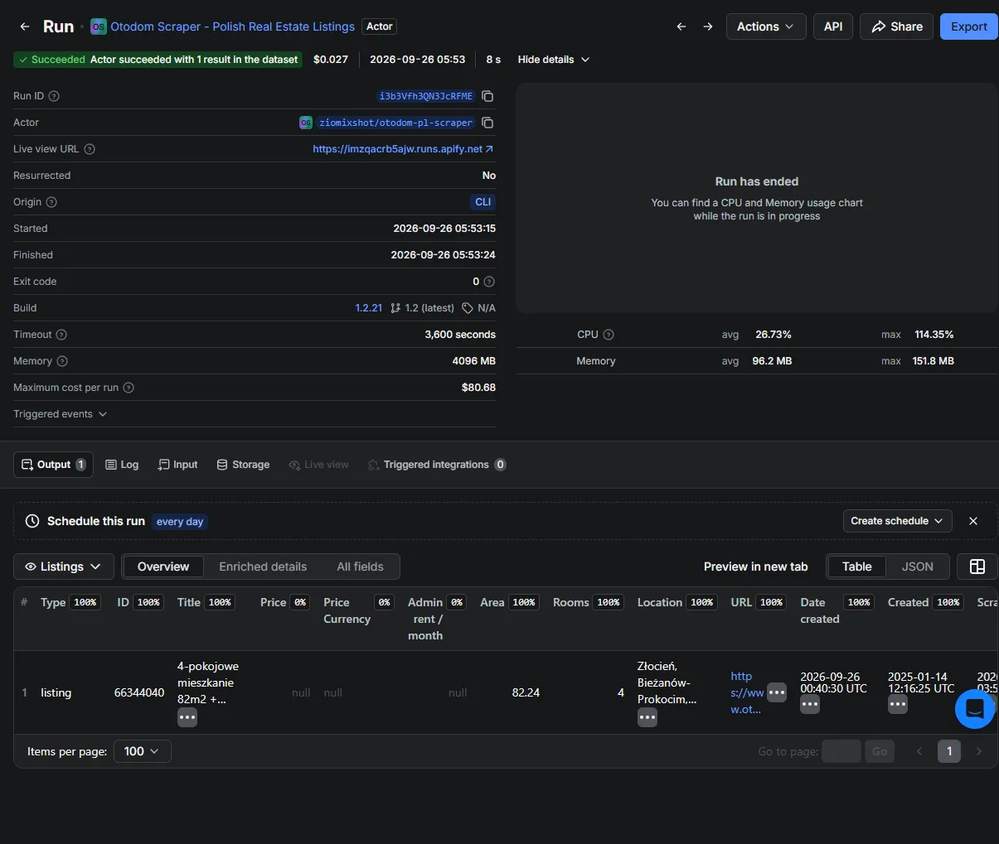Open the Triggered integrations tab
The image size is (999, 844).
tap(436, 465)
